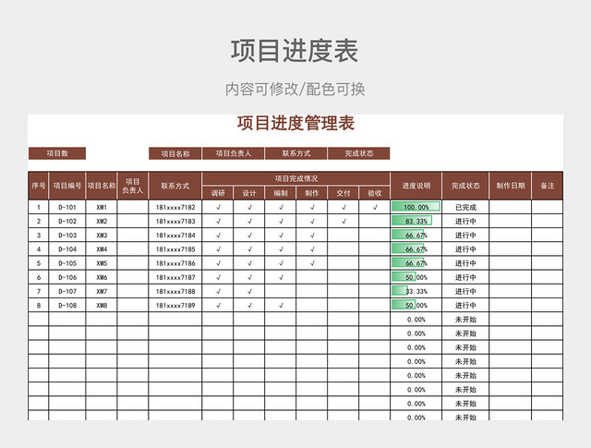Click the 项目数 header label

click(57, 153)
